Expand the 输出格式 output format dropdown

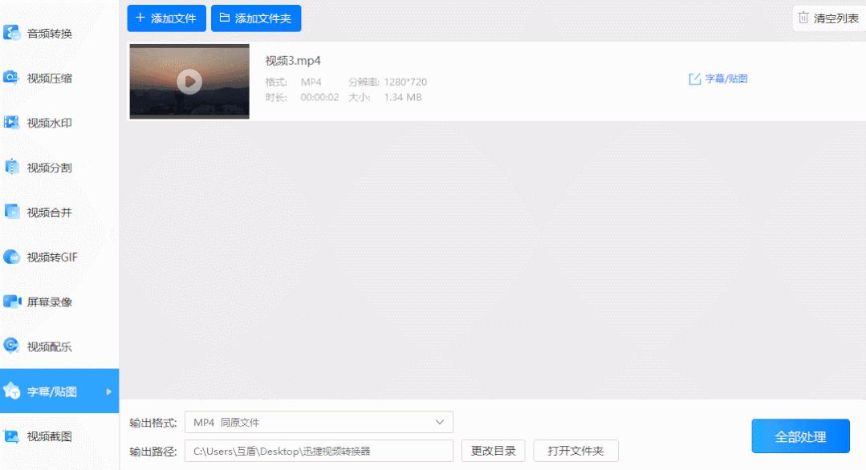tap(438, 421)
